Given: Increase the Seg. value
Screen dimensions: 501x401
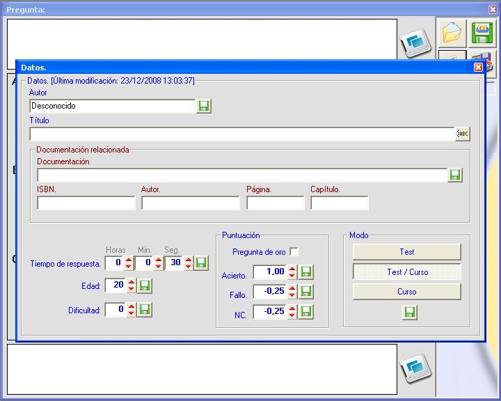Looking at the screenshot, I should [188, 260].
